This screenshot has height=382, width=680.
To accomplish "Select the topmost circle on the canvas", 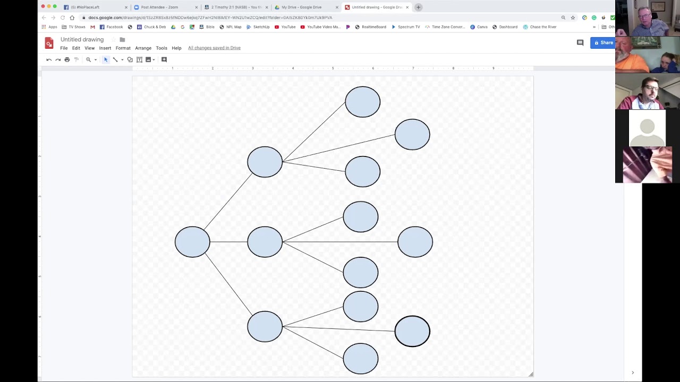I will click(x=363, y=102).
